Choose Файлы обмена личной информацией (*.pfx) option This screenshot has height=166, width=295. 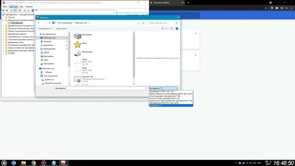point(171,94)
